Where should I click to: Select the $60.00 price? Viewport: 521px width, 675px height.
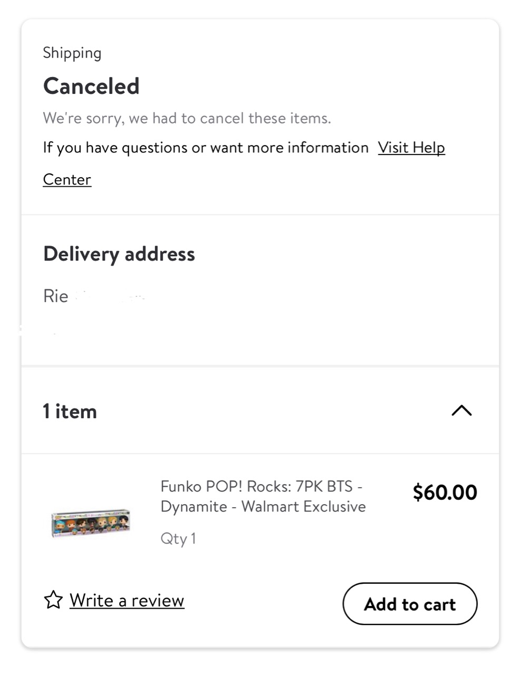445,492
